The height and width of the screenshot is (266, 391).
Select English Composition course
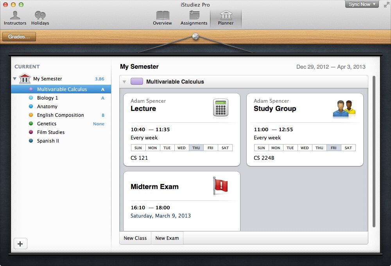(61, 115)
